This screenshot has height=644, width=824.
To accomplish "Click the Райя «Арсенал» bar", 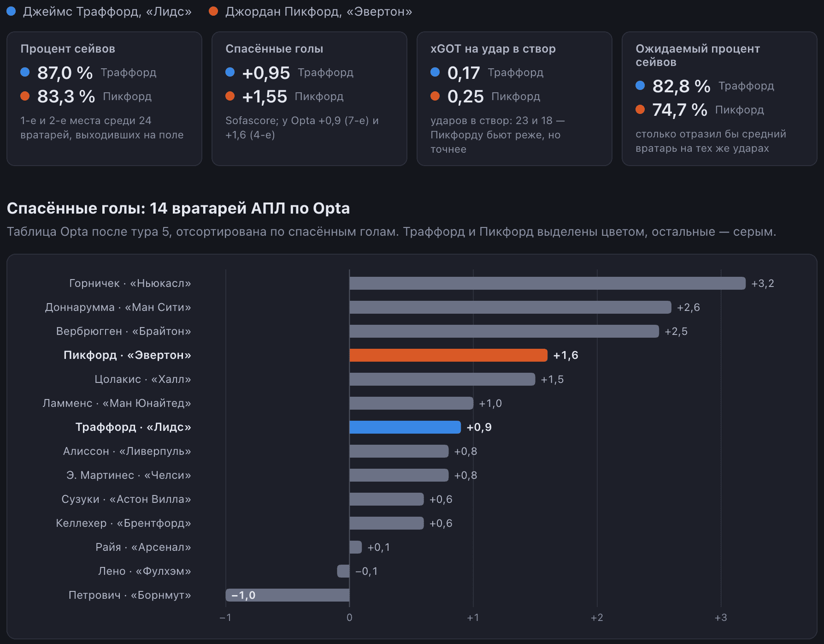I will 356,547.
